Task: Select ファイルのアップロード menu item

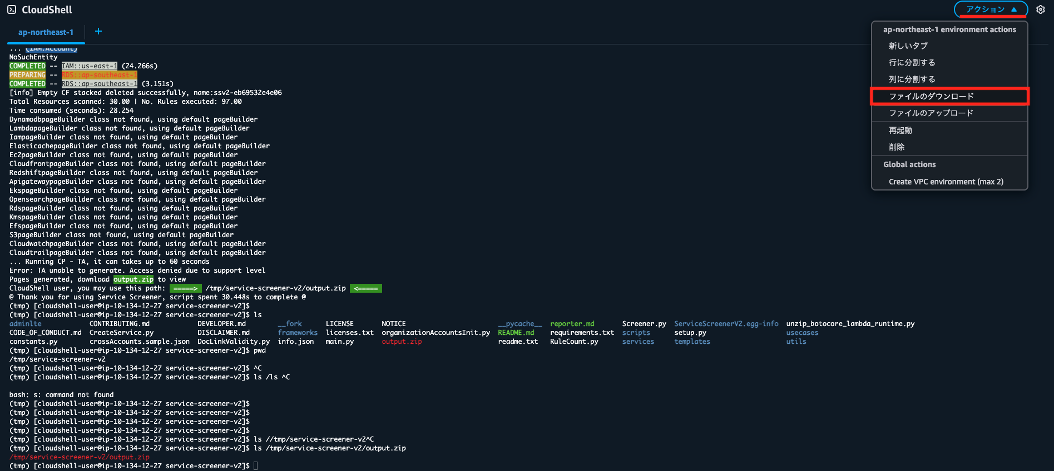Action: [x=949, y=113]
